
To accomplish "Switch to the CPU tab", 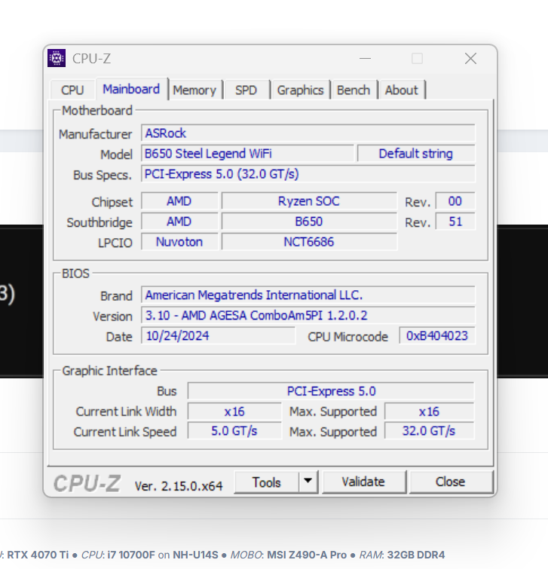I will (72, 90).
